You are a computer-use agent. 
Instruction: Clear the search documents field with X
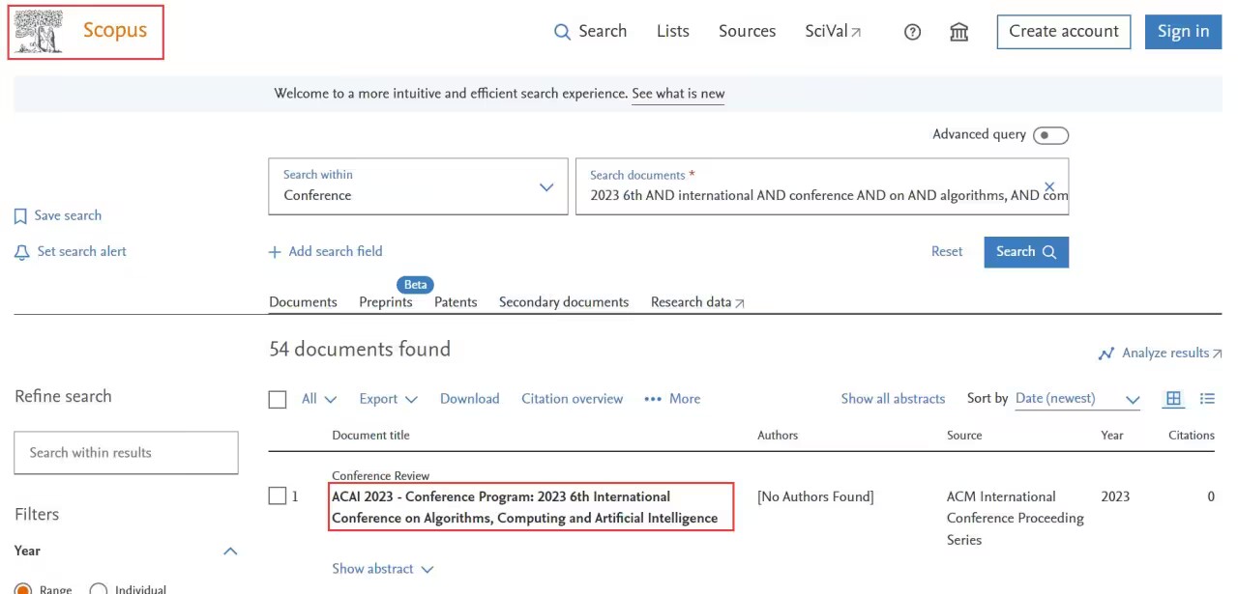click(x=1049, y=186)
